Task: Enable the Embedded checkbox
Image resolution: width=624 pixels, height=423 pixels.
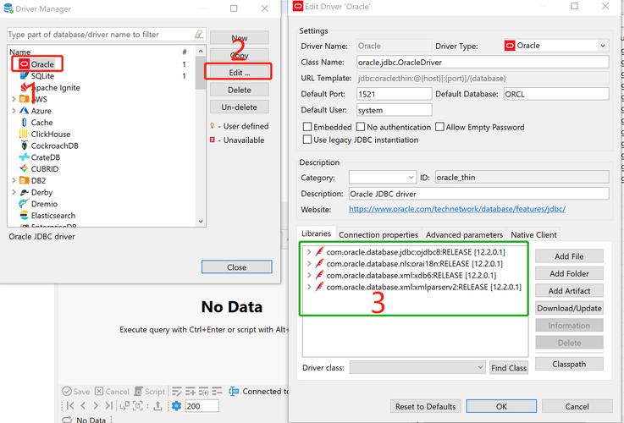Action: [x=308, y=127]
